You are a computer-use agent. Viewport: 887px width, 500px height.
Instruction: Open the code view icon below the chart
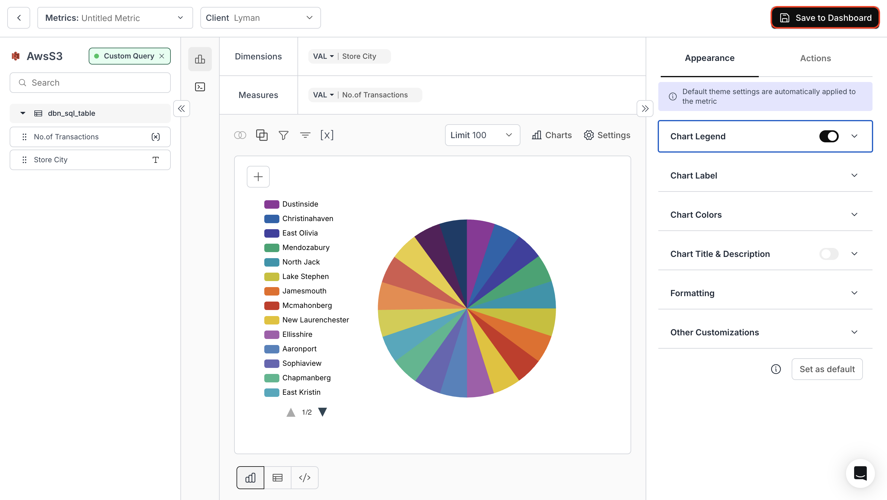point(305,477)
